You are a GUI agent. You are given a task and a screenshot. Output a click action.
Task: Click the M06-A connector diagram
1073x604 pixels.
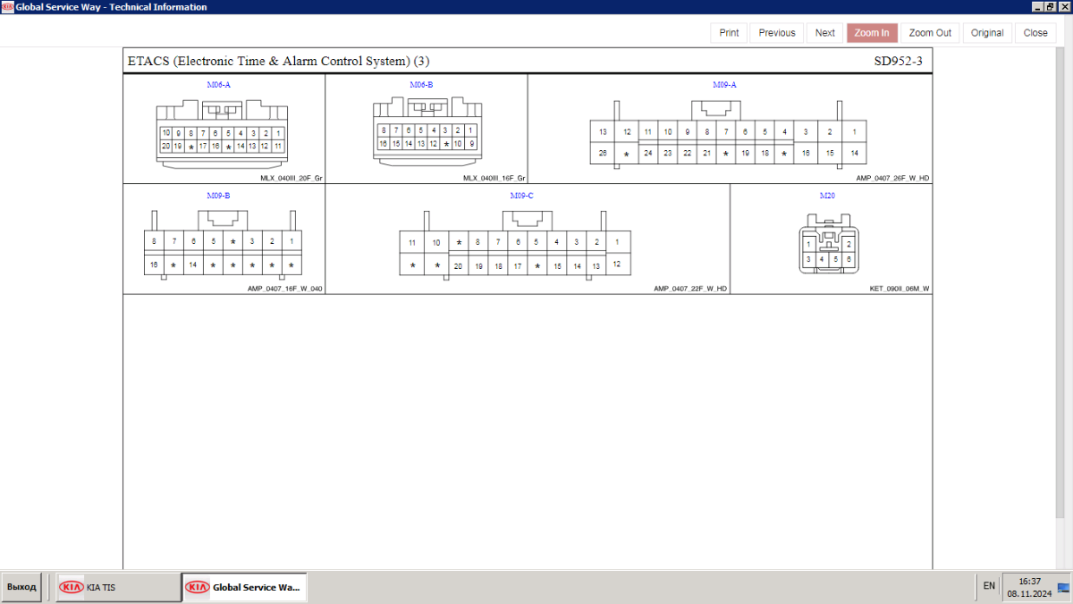pos(221,132)
